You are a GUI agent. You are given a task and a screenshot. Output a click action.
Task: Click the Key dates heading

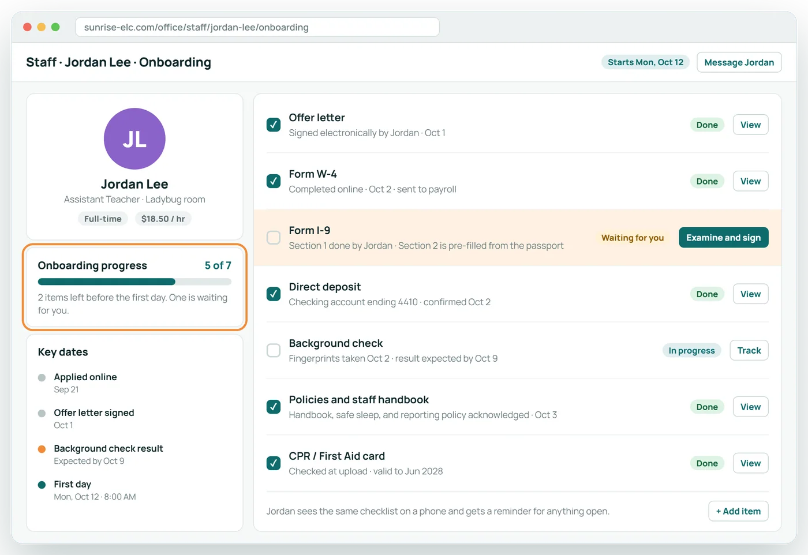(x=63, y=352)
